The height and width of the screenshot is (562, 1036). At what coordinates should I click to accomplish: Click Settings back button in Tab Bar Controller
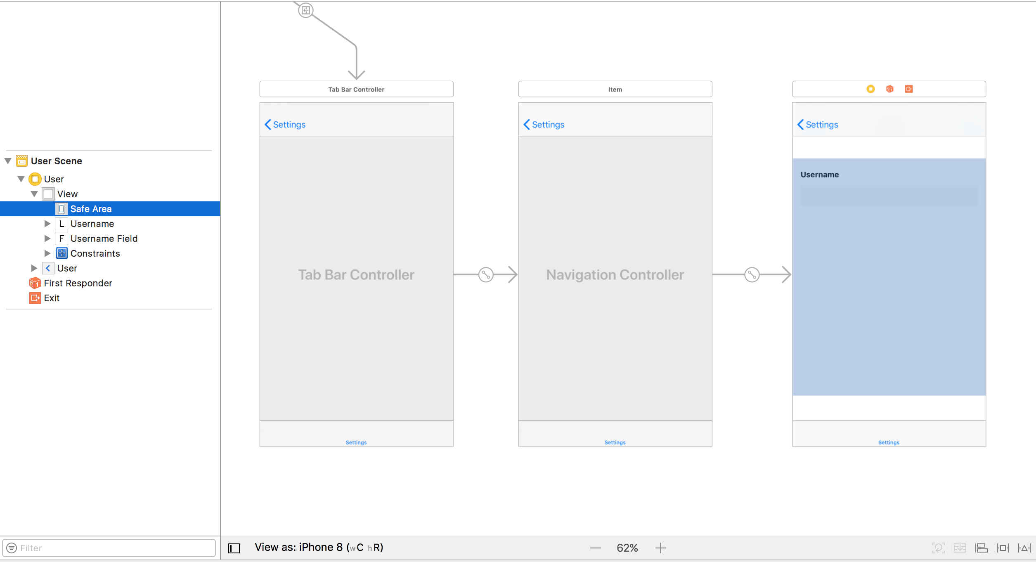point(285,125)
